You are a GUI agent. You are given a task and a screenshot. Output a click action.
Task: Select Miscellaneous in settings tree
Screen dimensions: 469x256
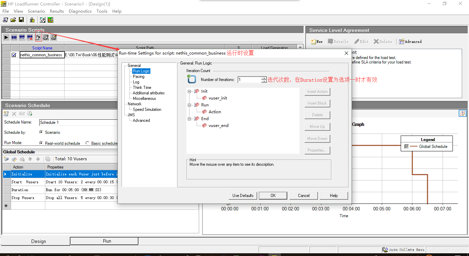(145, 98)
